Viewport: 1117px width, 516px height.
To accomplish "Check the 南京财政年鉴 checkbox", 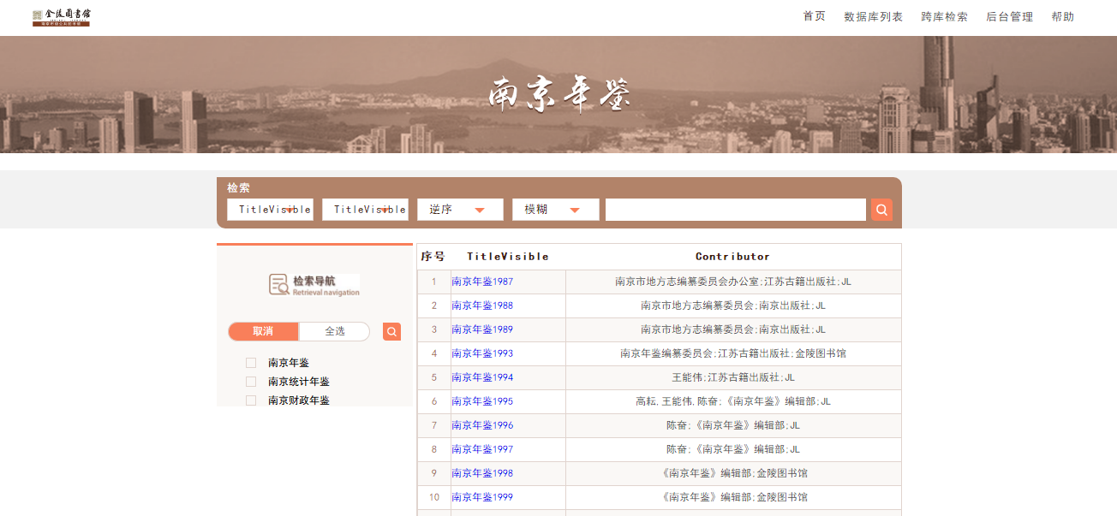I will click(x=251, y=400).
